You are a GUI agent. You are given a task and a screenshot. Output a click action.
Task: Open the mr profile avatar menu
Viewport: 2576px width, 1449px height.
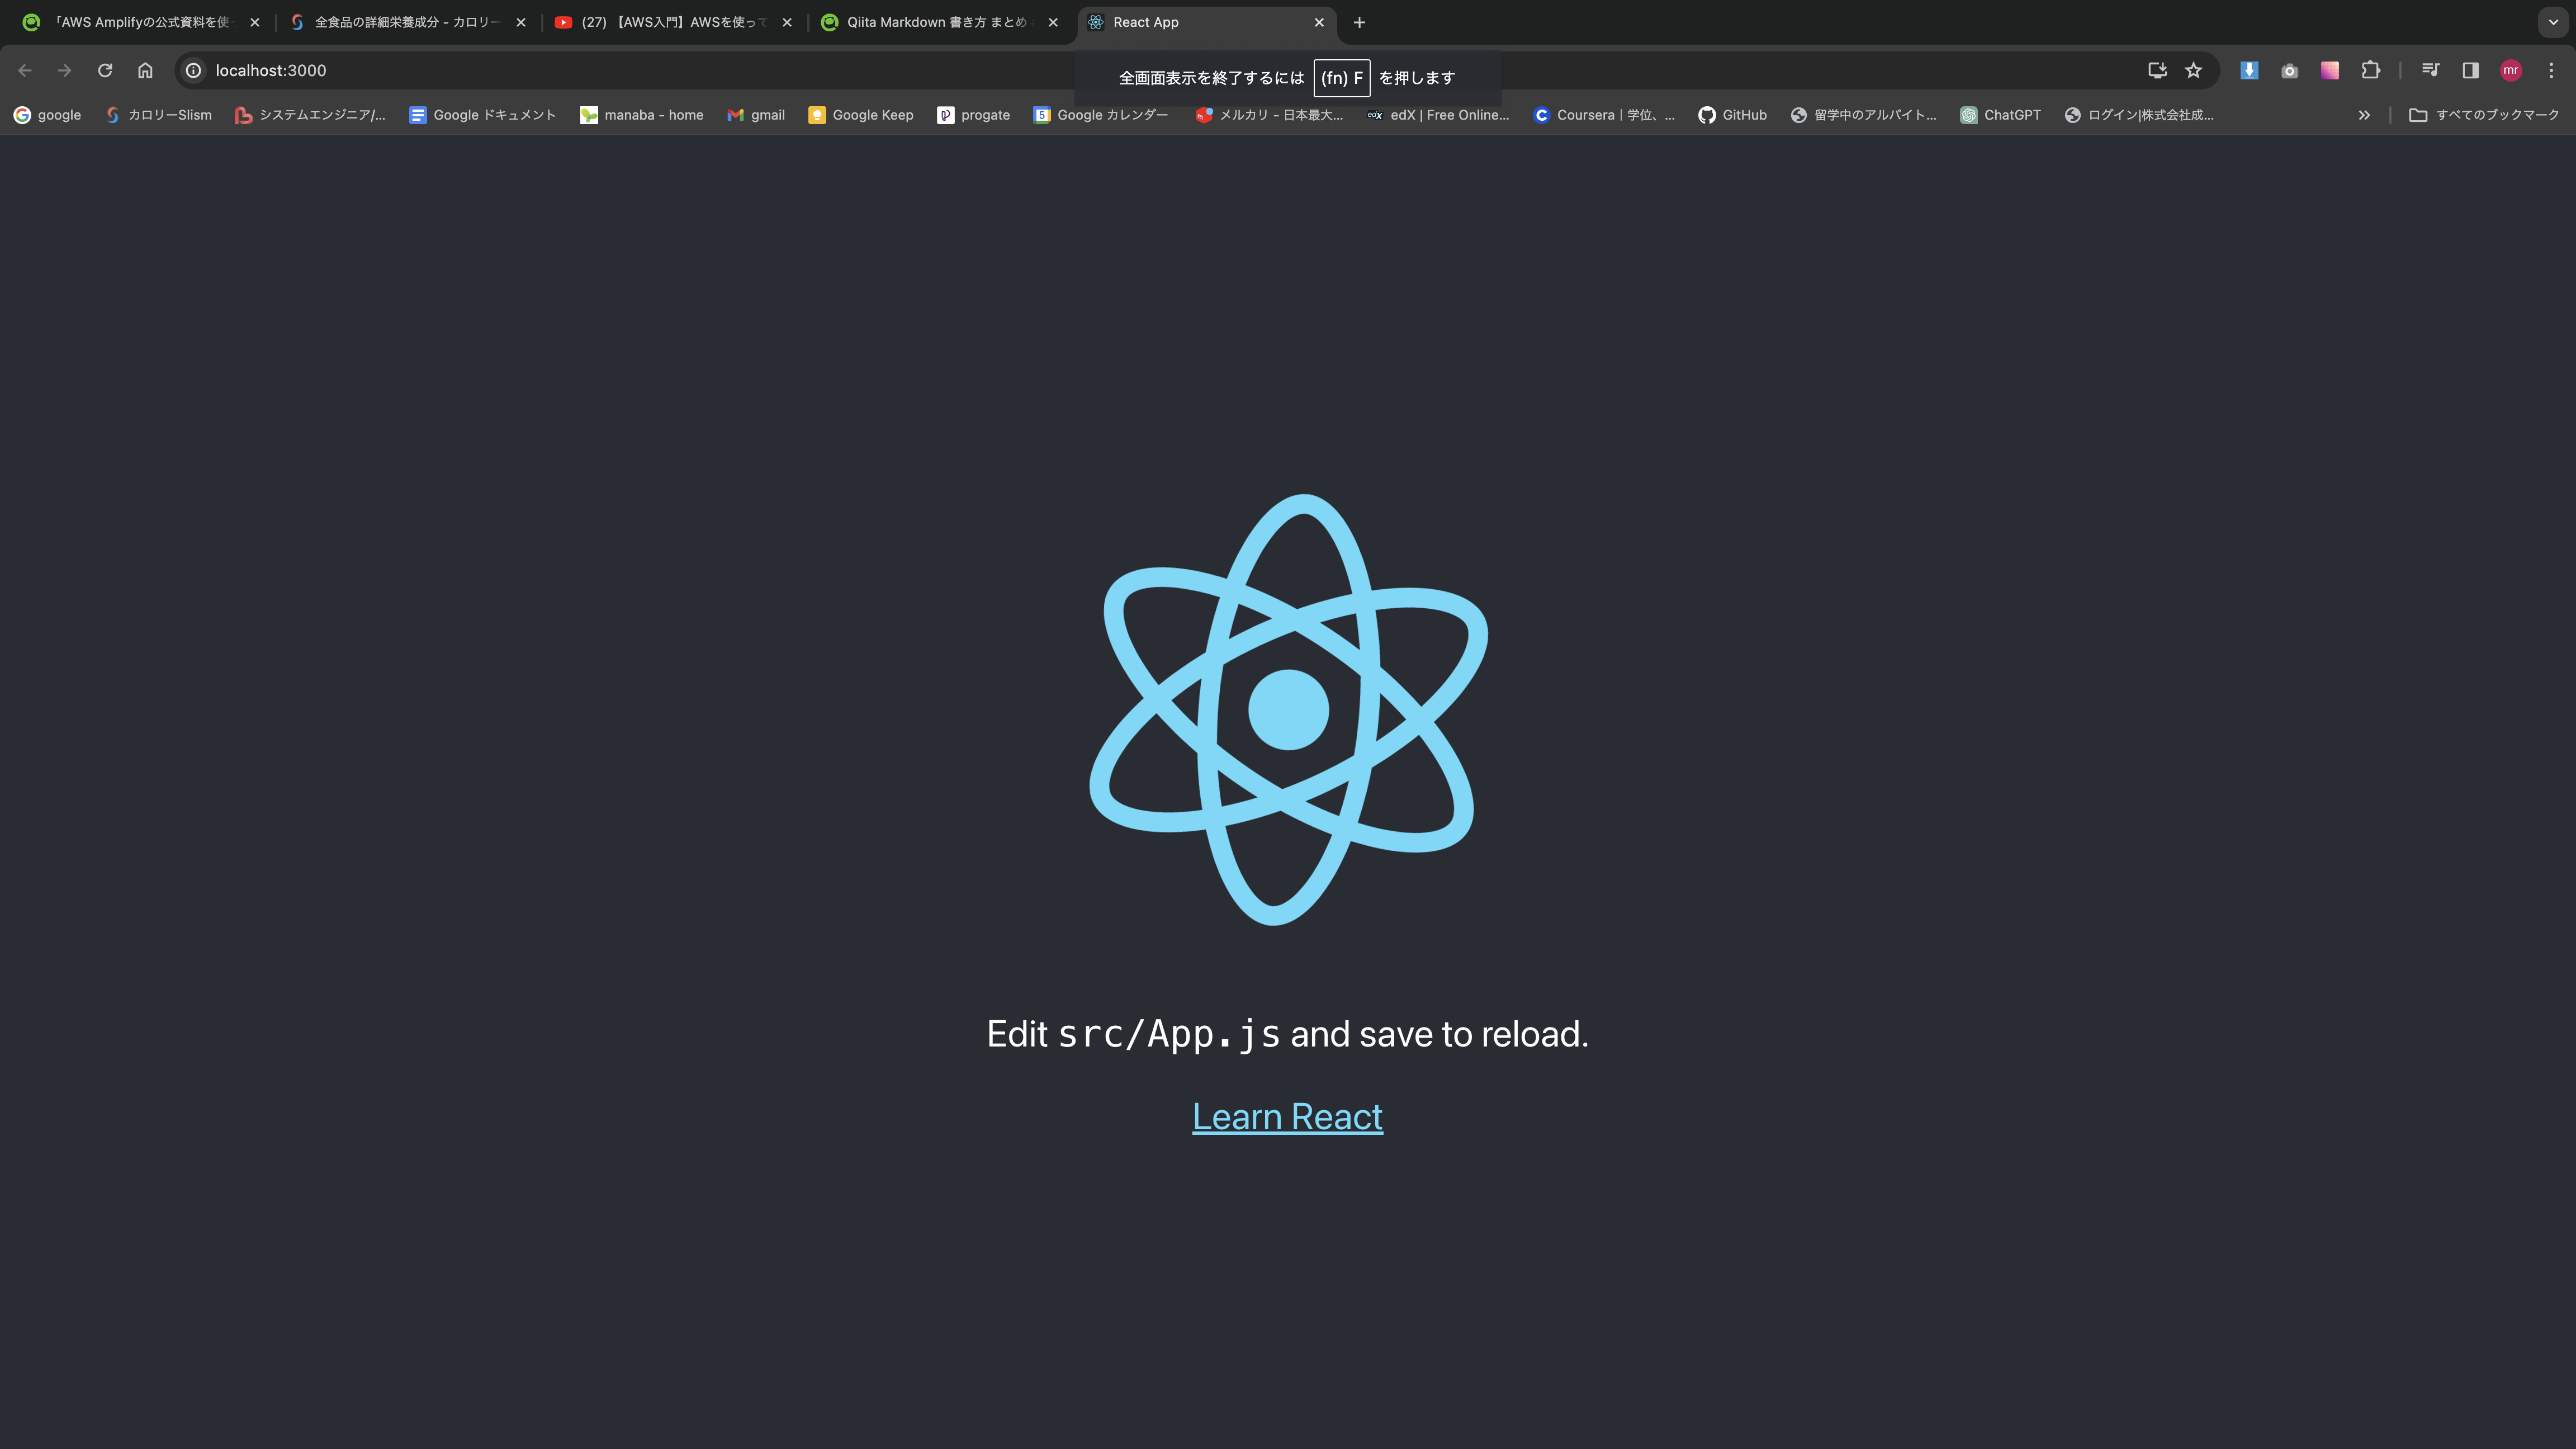[x=2511, y=70]
